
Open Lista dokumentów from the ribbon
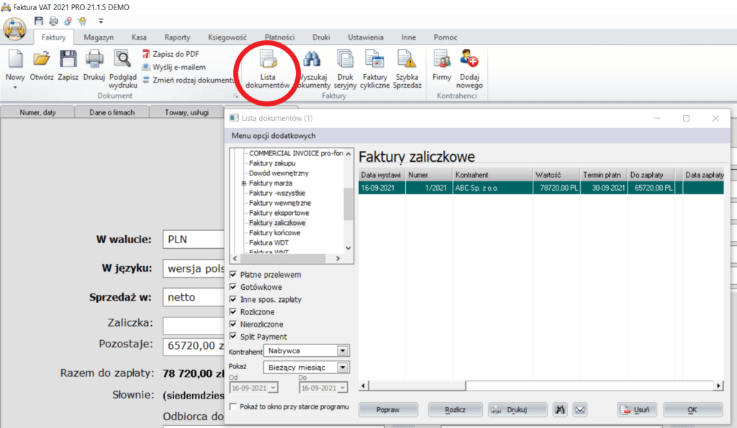tap(267, 70)
